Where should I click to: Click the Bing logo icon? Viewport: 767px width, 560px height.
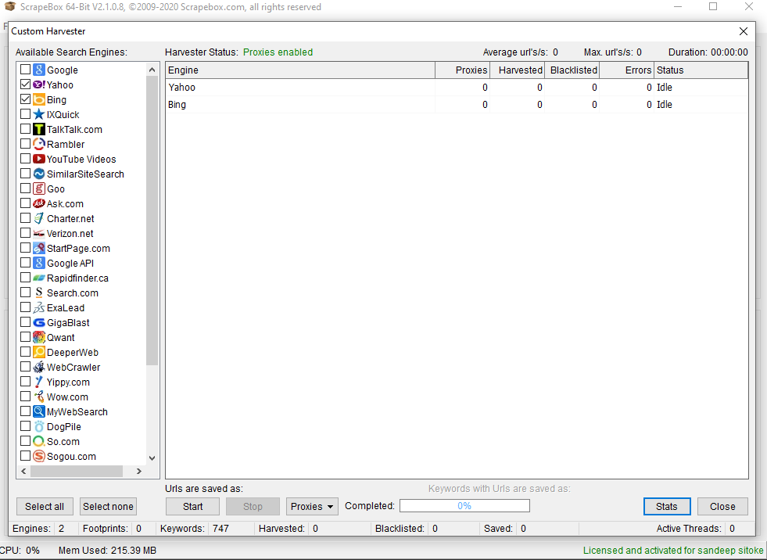coord(39,100)
